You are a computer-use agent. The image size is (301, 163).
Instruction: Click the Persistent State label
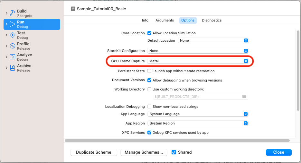(x=131, y=71)
